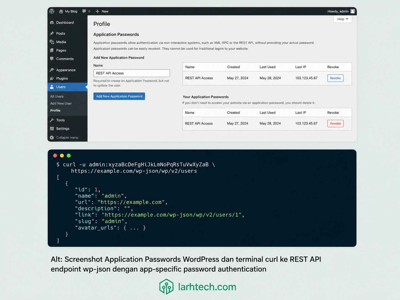Open Pages from the sidebar
The width and height of the screenshot is (400, 300).
(x=61, y=50)
